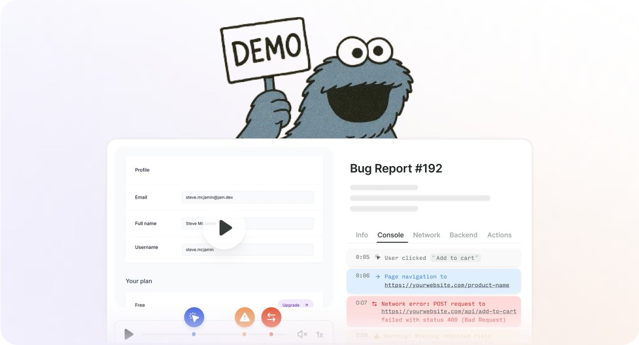Change the 1x playback speed
This screenshot has height=345, width=639.
pos(319,334)
